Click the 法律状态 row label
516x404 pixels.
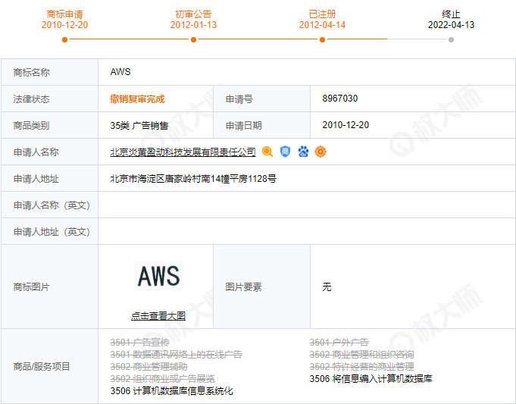31,99
